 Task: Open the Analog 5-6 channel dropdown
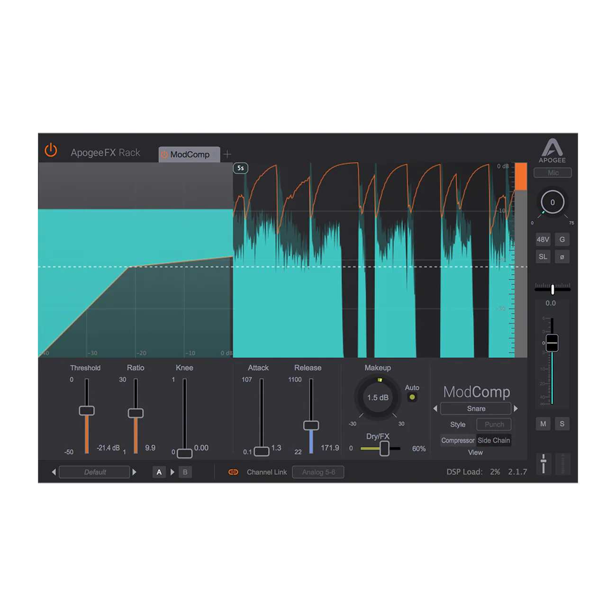318,472
